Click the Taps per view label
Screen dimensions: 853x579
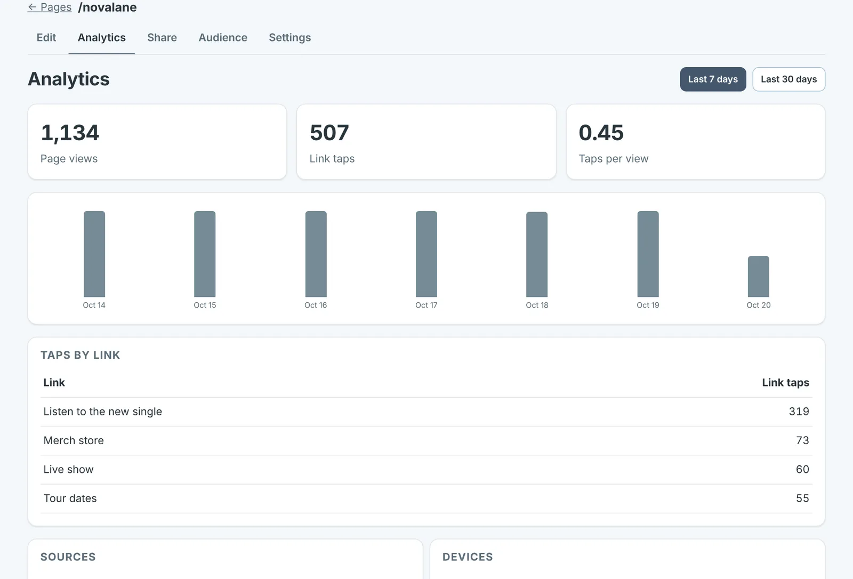coord(614,158)
